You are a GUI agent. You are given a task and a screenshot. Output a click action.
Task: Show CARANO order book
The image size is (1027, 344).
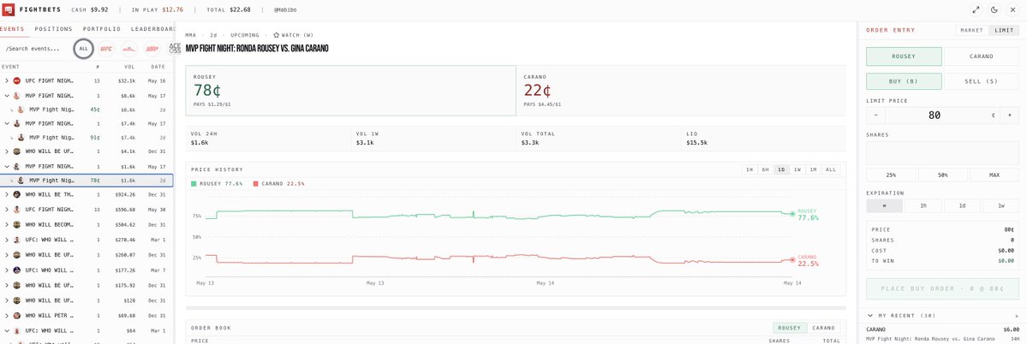pos(824,328)
